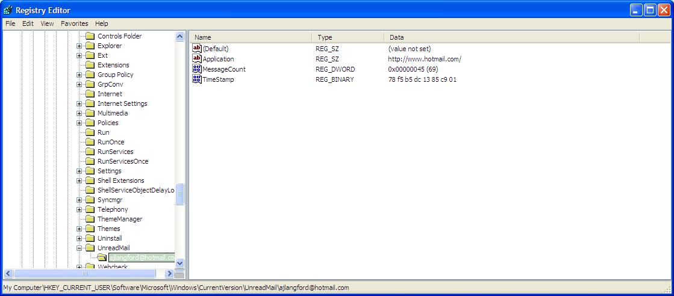Click the (Default) string value icon
Image resolution: width=674 pixels, height=296 pixels.
(197, 49)
